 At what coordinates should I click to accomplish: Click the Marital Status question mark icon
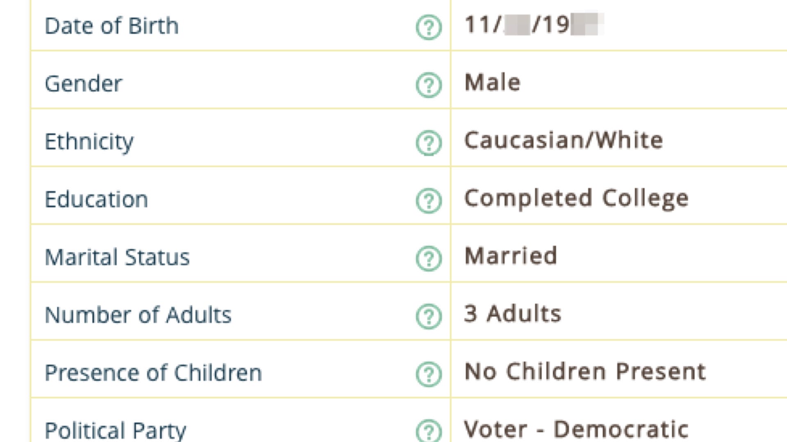[x=429, y=258]
